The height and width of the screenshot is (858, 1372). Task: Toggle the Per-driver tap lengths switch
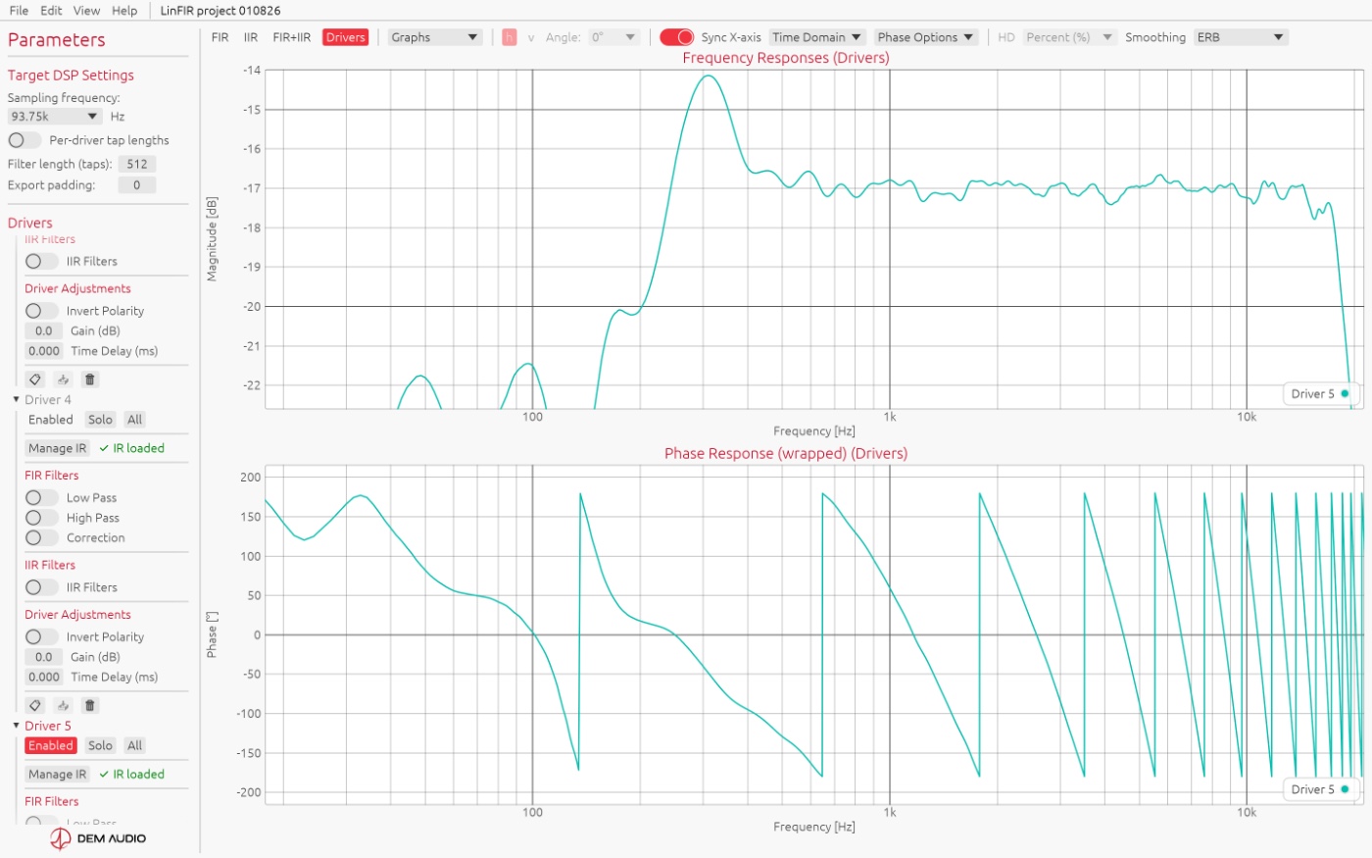[25, 140]
